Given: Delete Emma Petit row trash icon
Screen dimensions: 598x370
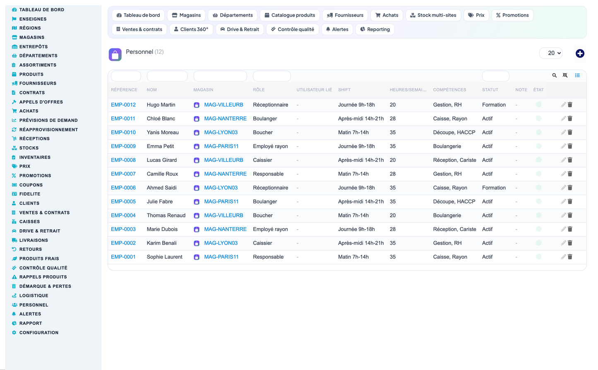Looking at the screenshot, I should coord(570,146).
